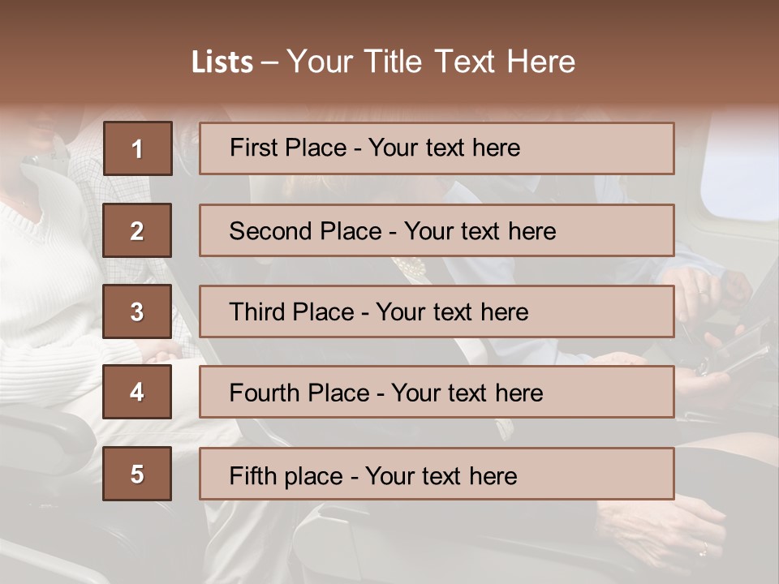Click the word 'First' in list
The height and width of the screenshot is (584, 779).
252,148
